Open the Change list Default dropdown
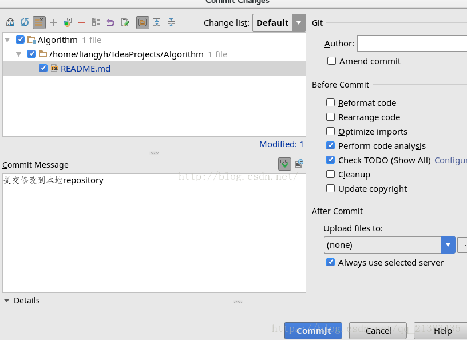Screen dimensions: 467x340 point(279,23)
